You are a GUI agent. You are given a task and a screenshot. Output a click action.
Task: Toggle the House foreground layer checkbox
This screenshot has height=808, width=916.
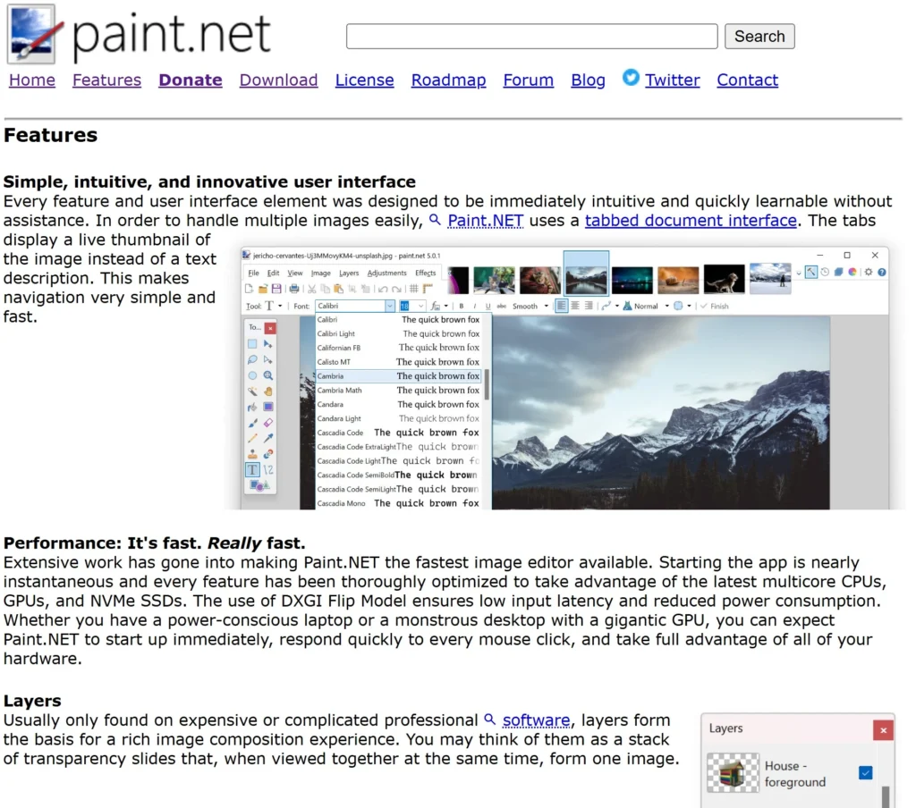866,773
